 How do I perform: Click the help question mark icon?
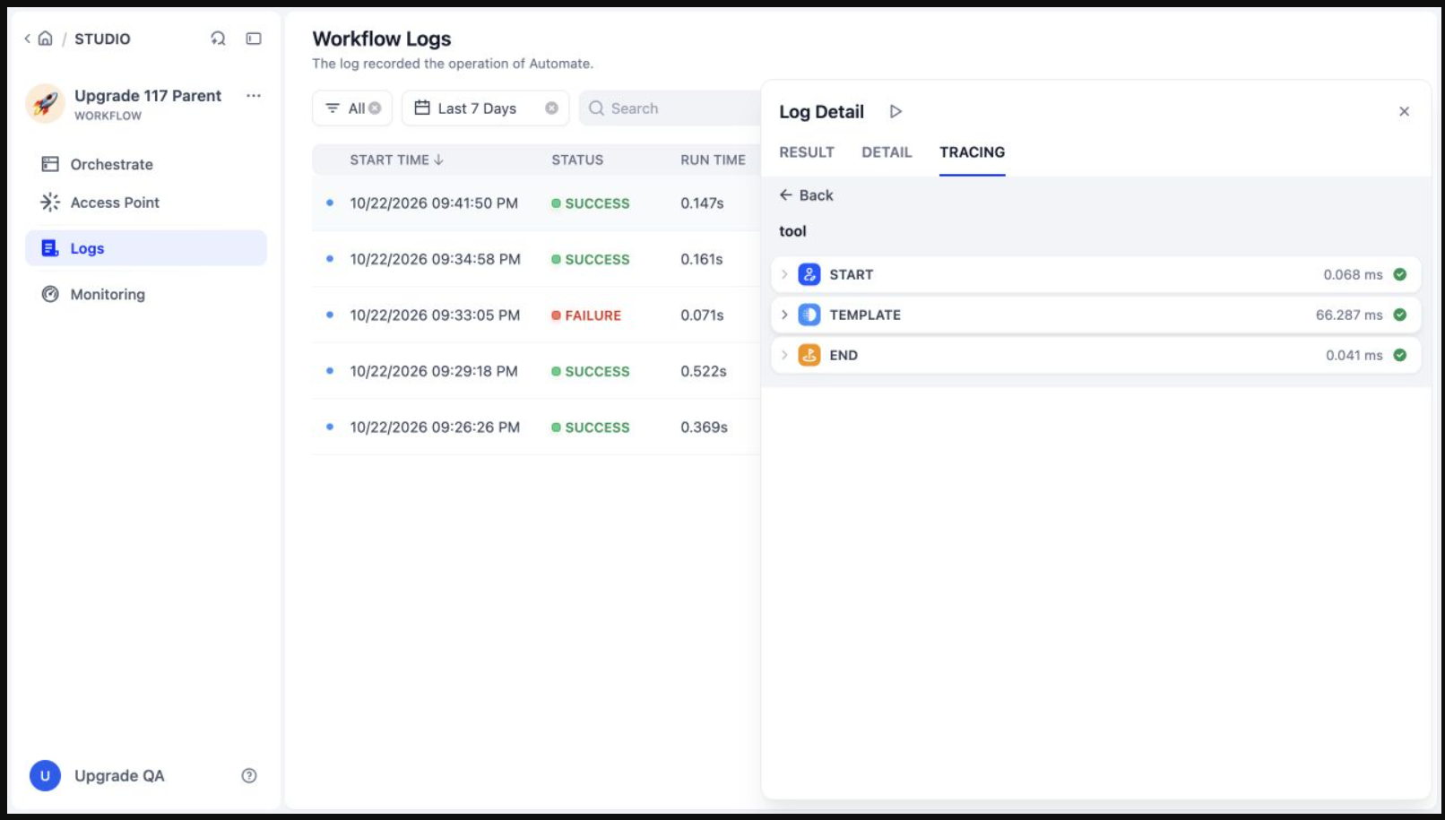pyautogui.click(x=249, y=776)
